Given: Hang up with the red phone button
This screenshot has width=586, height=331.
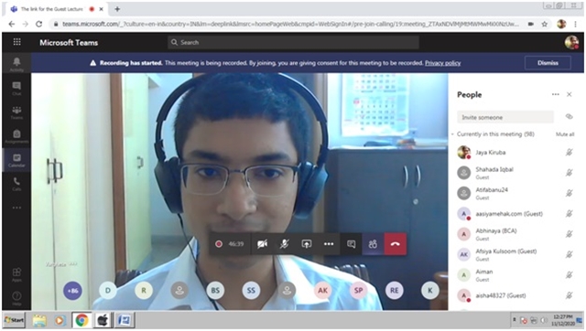Looking at the screenshot, I should 395,244.
